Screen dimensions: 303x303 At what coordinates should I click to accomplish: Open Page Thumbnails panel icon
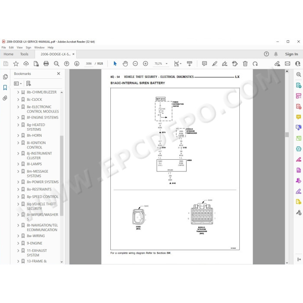pos(5,77)
